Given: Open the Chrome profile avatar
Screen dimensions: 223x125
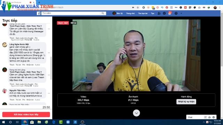Looking at the screenshot, I should tap(215, 8).
